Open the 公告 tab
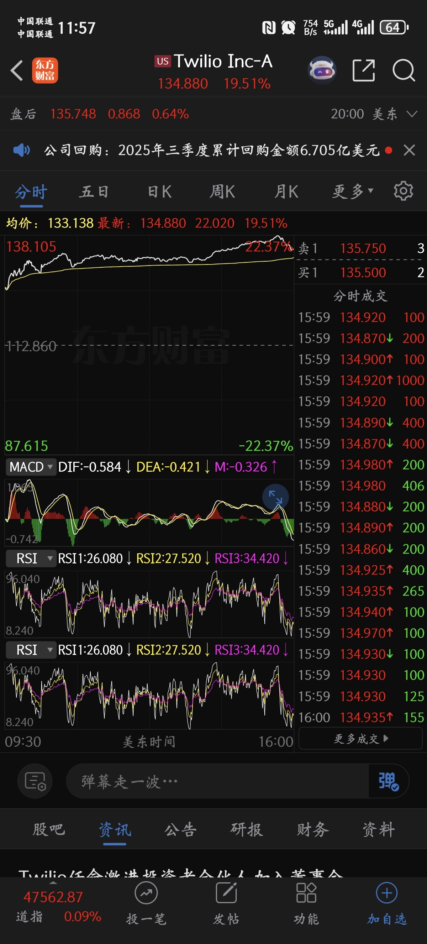 [x=180, y=829]
